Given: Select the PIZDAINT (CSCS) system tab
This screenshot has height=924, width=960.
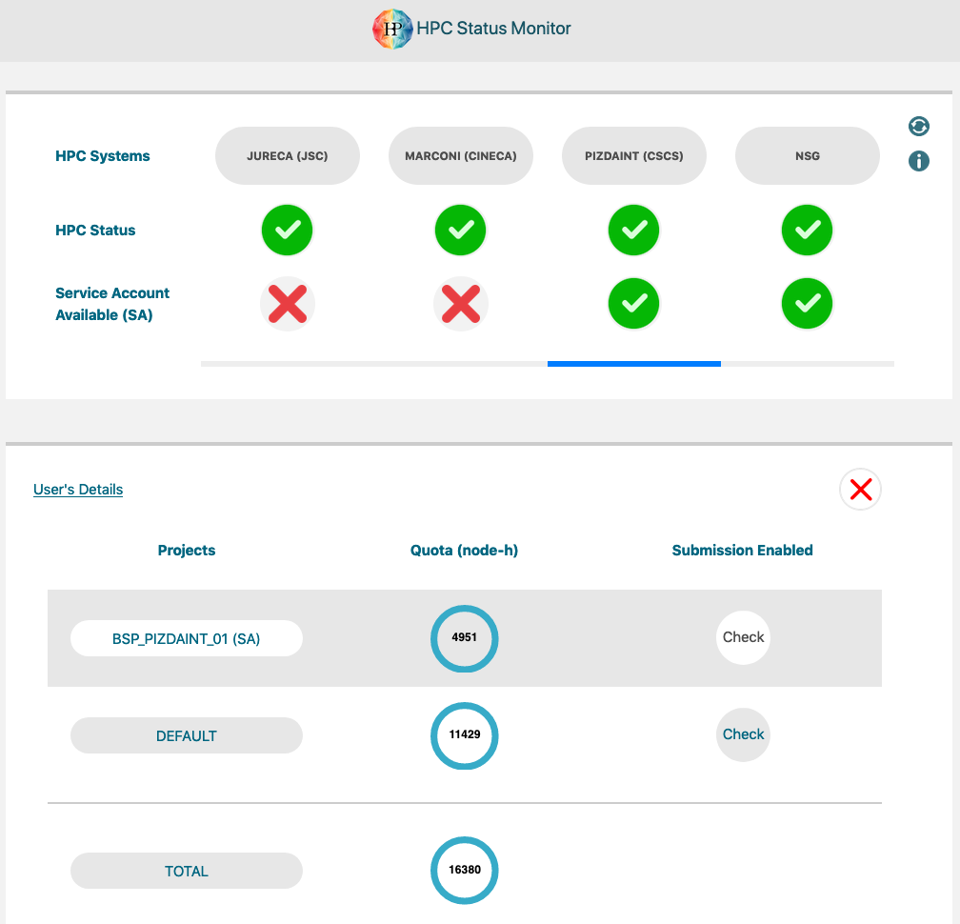Looking at the screenshot, I should (x=633, y=155).
